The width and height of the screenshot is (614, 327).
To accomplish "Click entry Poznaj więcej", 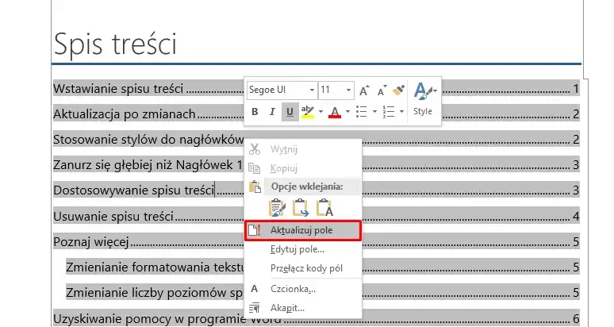I will click(91, 242).
